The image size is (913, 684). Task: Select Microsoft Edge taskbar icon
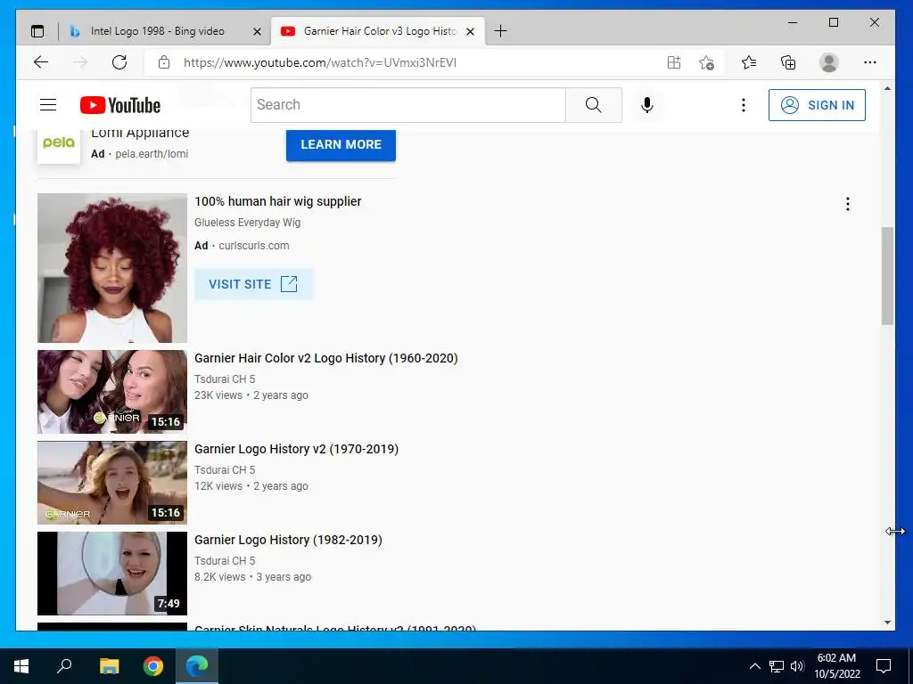pos(197,666)
